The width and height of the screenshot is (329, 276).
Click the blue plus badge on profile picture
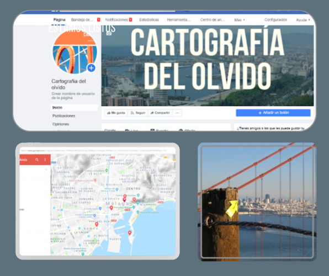click(x=91, y=68)
